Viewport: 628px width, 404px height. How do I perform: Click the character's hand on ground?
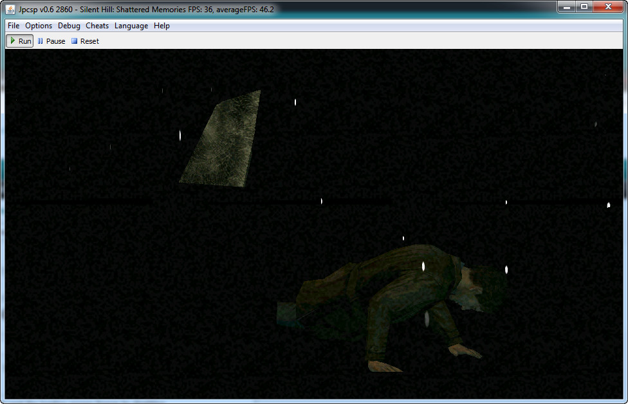pos(465,351)
